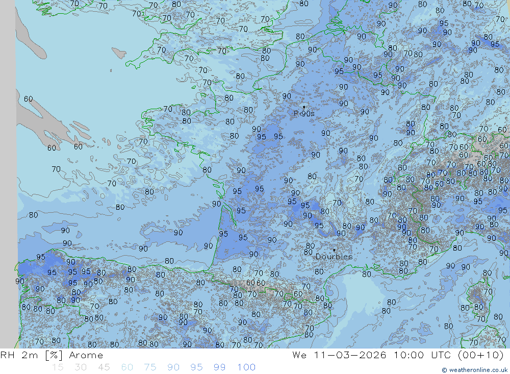Click the date 'We 11-03-2026'
510x374 pixels.
click(339, 355)
